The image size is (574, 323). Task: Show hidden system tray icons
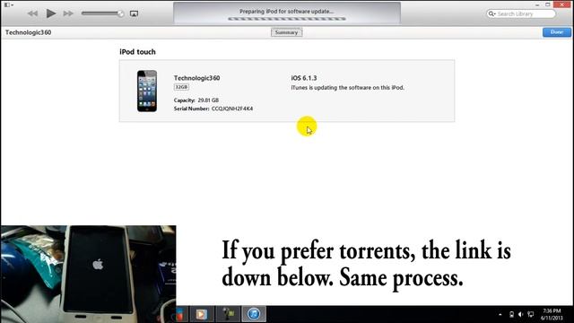tap(500, 315)
